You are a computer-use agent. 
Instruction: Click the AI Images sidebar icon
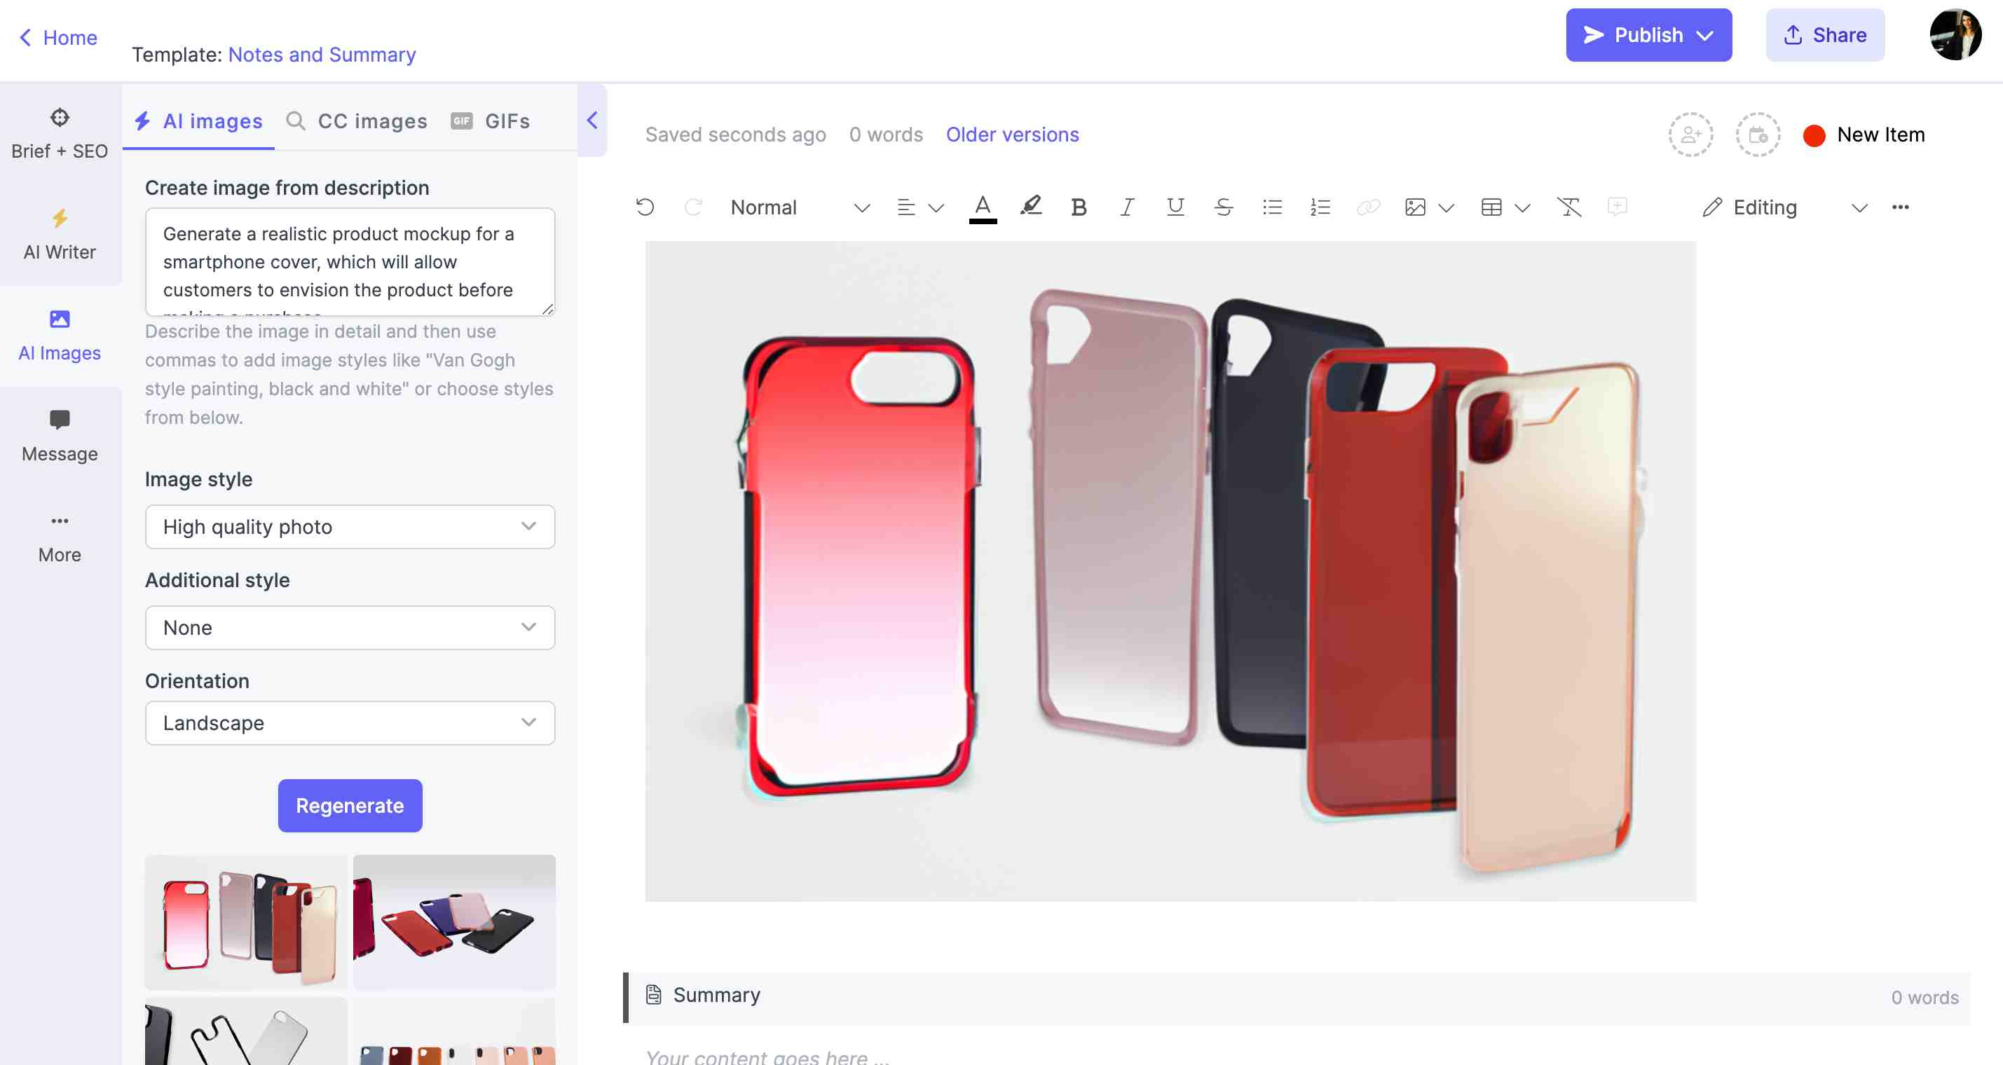point(60,336)
